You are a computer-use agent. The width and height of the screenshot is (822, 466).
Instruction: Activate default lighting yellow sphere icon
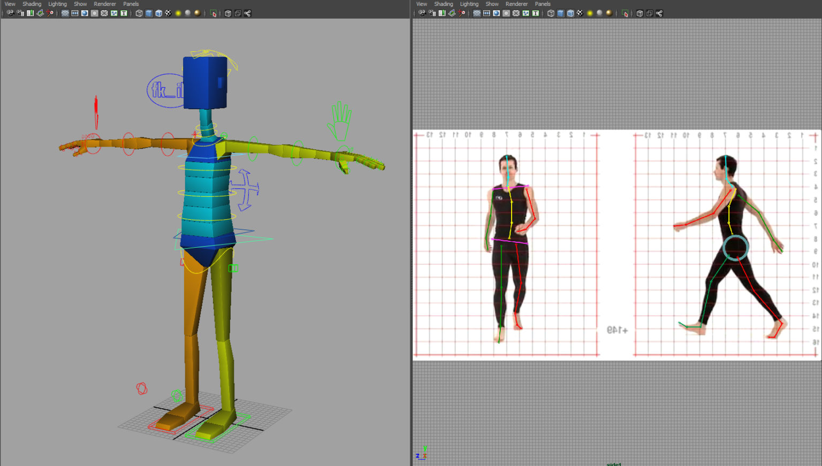pos(178,13)
